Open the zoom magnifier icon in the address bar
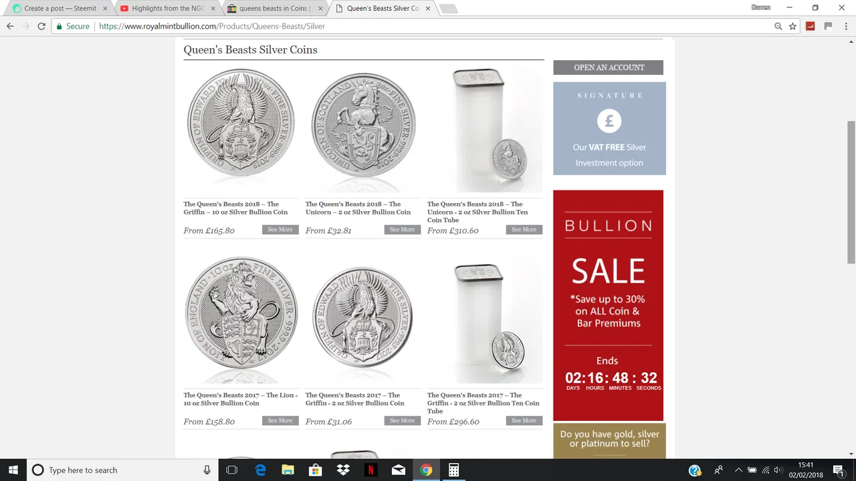 [778, 26]
